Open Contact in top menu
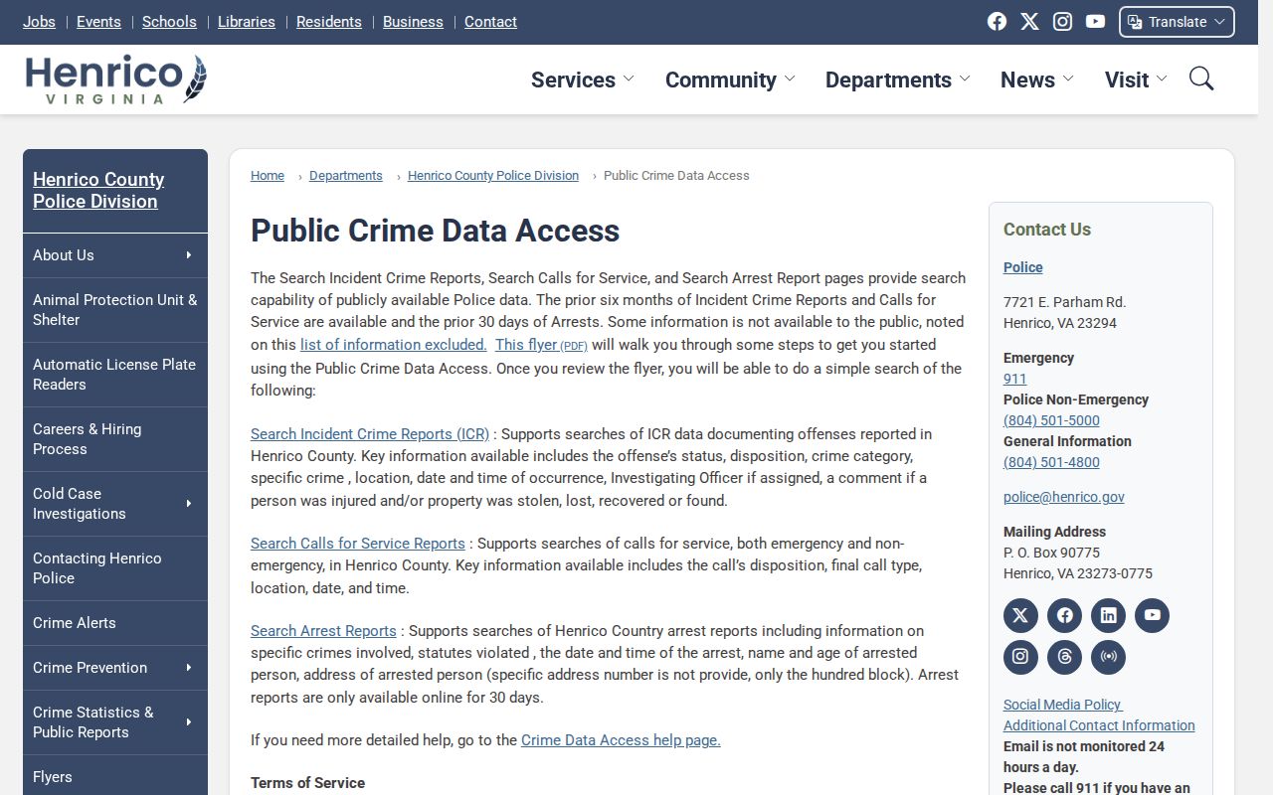The height and width of the screenshot is (795, 1273). click(490, 22)
